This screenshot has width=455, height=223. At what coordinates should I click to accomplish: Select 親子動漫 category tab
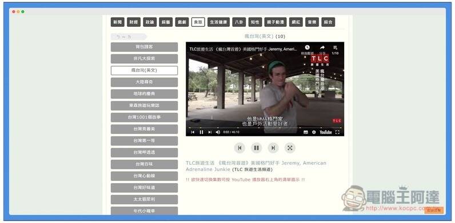pyautogui.click(x=276, y=22)
